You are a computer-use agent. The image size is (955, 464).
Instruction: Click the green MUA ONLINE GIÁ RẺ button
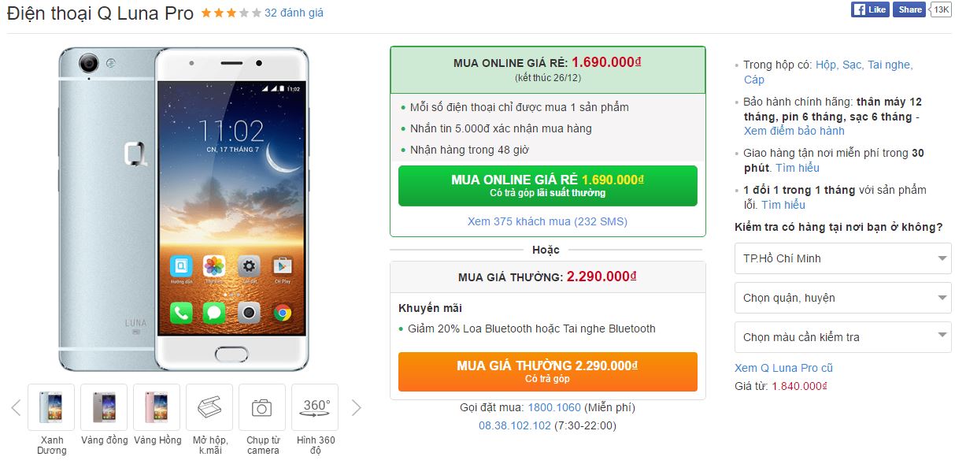coord(548,186)
